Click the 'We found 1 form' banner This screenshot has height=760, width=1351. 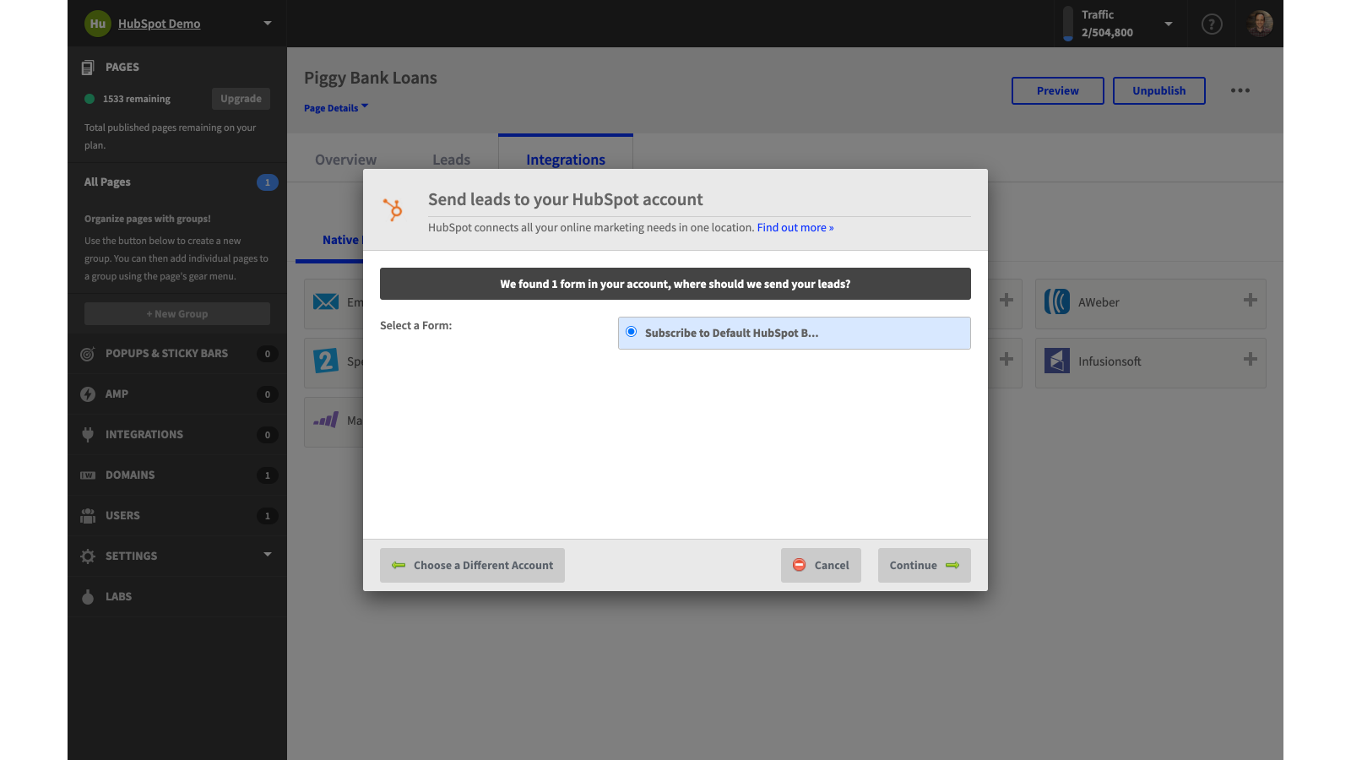[675, 284]
